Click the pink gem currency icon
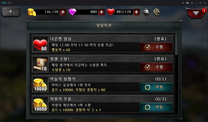 73,12
